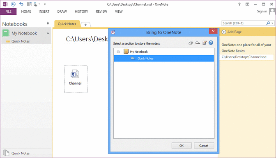Collapse My Notebook with the chevron

(48, 33)
